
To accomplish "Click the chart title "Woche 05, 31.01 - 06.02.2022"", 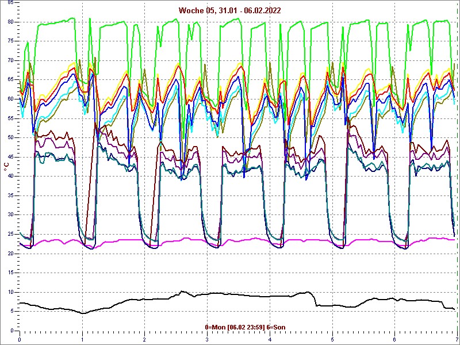I will pos(229,10).
